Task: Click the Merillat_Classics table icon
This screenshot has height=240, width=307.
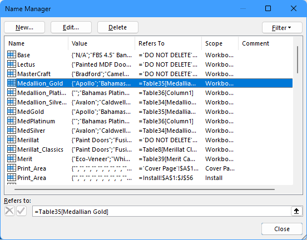Action: [x=12, y=149]
